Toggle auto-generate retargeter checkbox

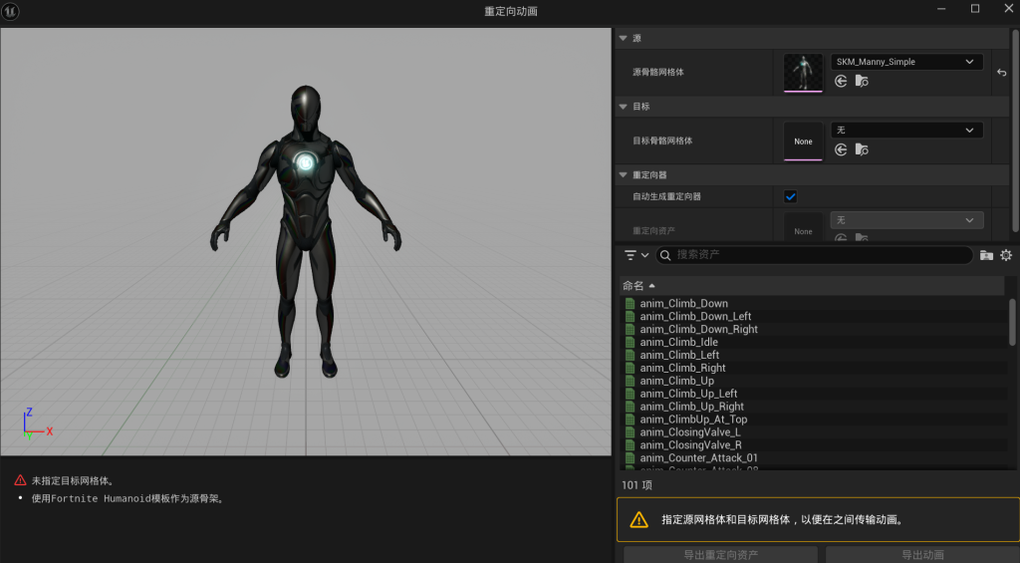(790, 196)
